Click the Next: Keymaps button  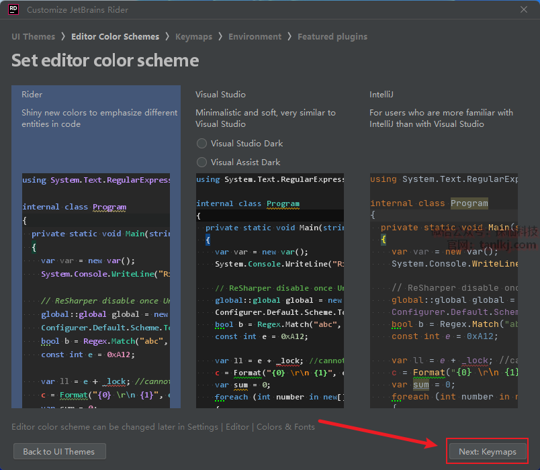pos(488,452)
